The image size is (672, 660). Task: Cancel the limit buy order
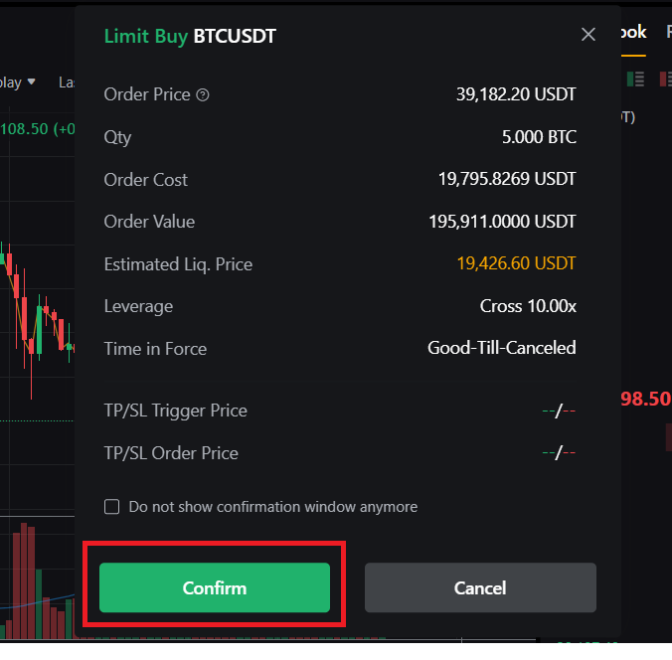tap(480, 587)
